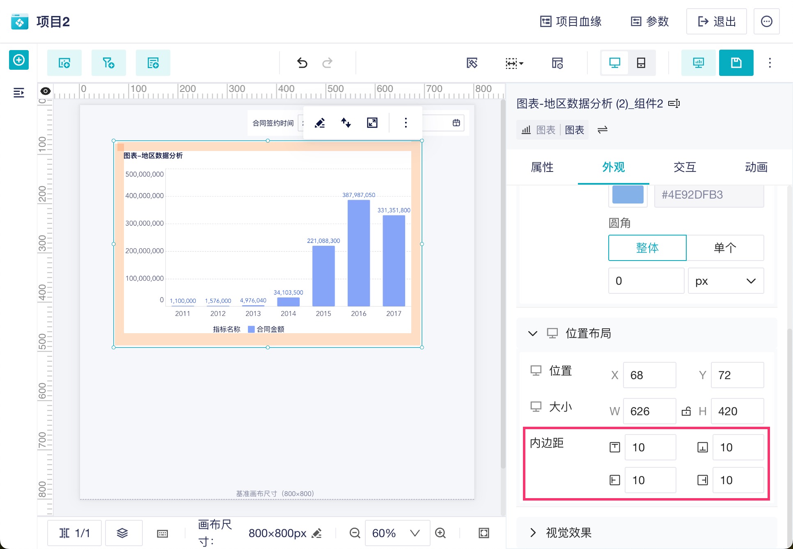Click the fit canvas to screen icon
The width and height of the screenshot is (793, 549).
click(x=484, y=533)
